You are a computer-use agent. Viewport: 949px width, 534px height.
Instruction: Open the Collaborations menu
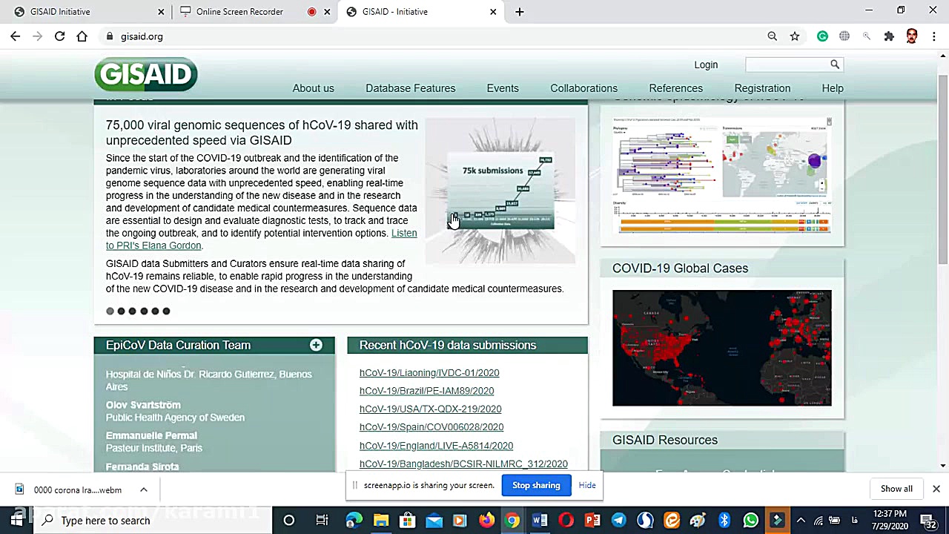(583, 88)
